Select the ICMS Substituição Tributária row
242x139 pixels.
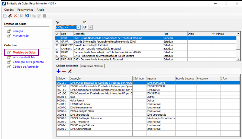coord(148,118)
